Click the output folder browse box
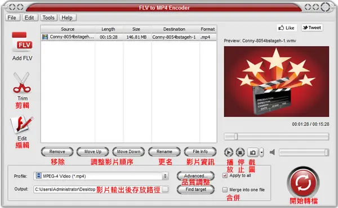This screenshot has width=338, height=208. (165, 189)
